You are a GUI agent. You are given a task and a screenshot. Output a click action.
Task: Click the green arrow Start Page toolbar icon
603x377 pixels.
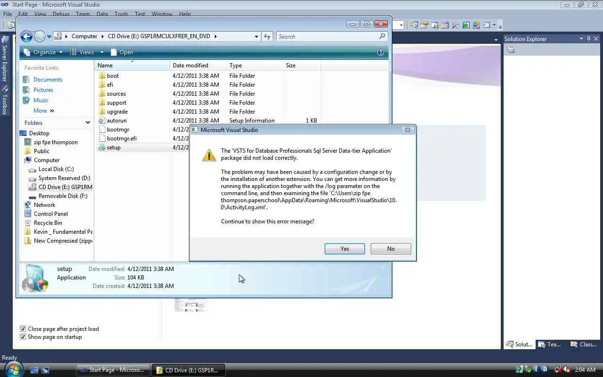pyautogui.click(x=466, y=25)
